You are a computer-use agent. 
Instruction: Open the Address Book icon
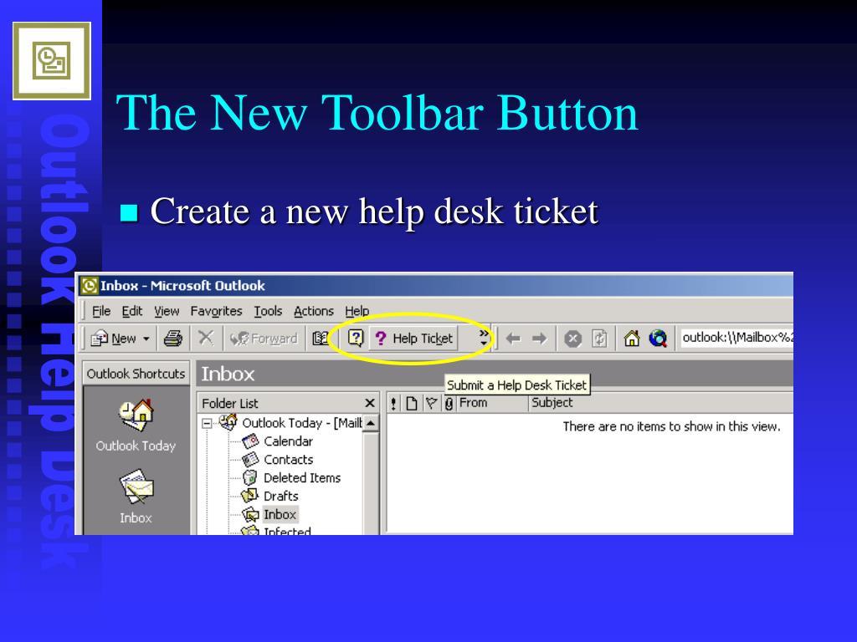[x=321, y=339]
